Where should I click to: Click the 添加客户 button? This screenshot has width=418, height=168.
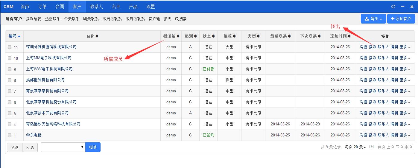coord(401,19)
